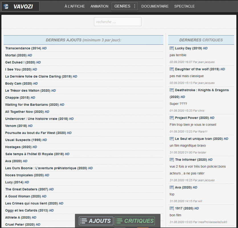Open the GENRES menu dots icon
This screenshot has width=238, height=228.
[x=135, y=6]
